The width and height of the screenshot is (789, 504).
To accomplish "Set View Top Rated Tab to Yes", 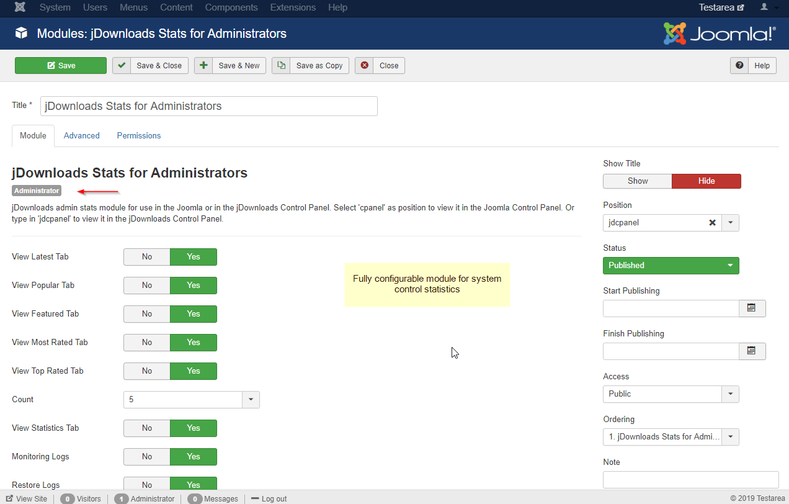I will point(194,371).
